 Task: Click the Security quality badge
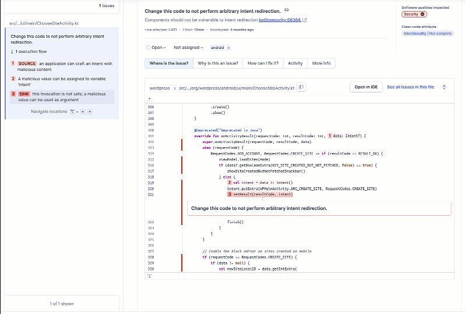coord(414,14)
